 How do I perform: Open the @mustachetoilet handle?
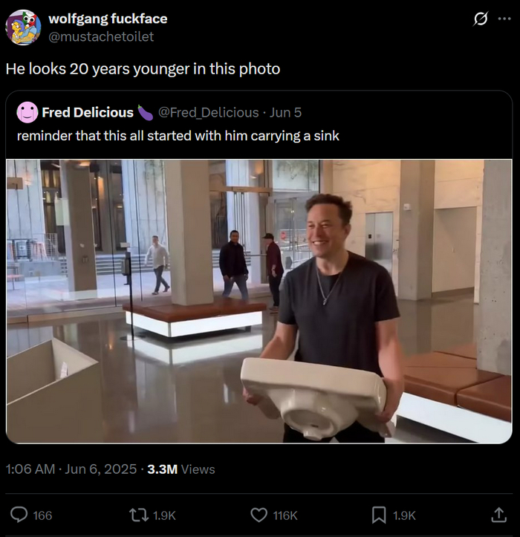[101, 36]
